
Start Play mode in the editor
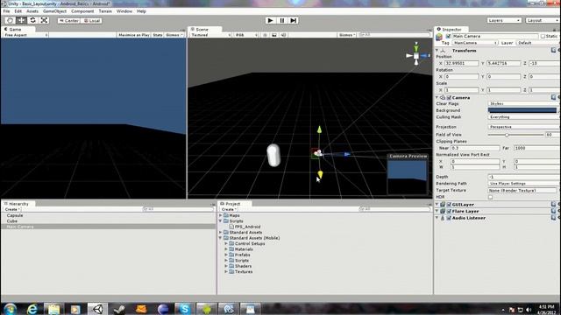[x=271, y=20]
